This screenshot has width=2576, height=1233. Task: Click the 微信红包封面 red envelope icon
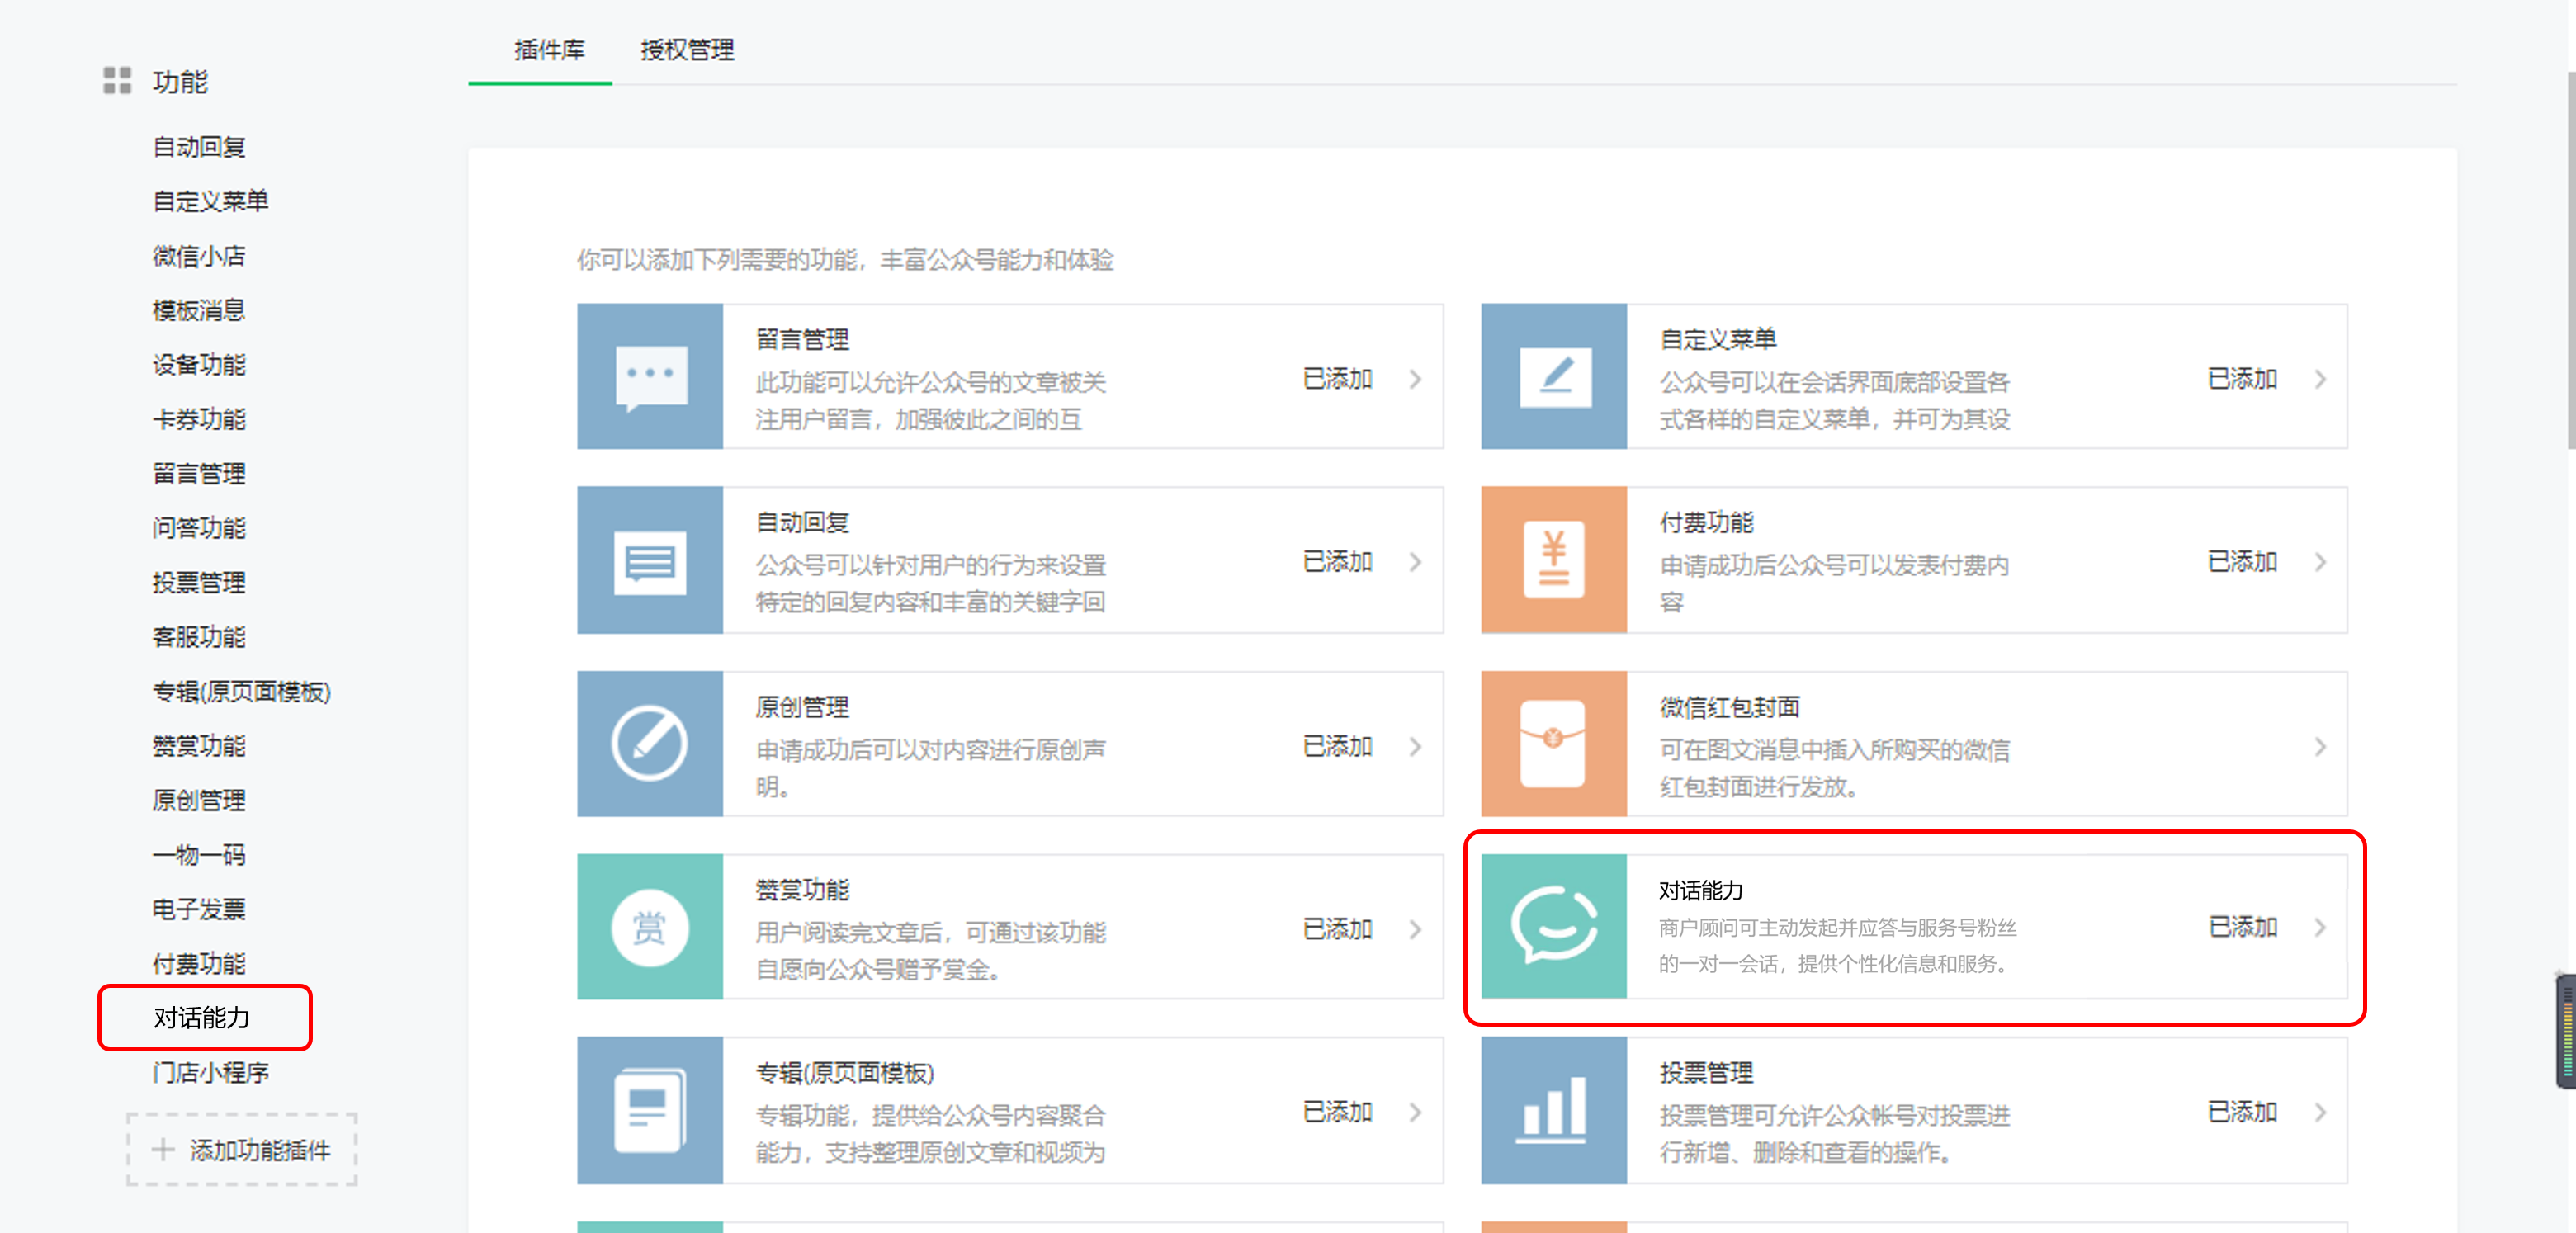click(1554, 744)
